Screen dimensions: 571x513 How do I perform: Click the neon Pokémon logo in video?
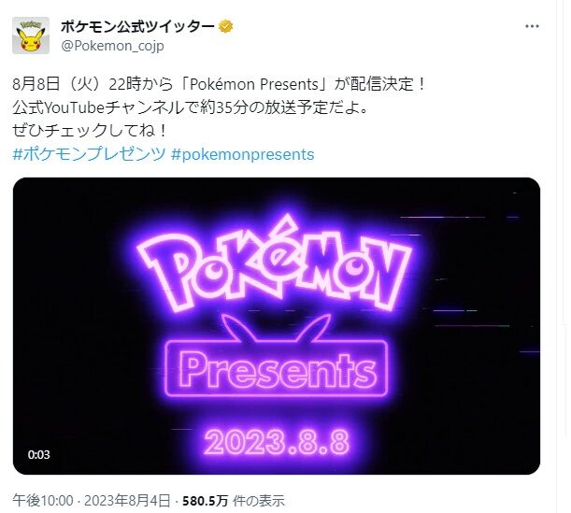pos(275,264)
